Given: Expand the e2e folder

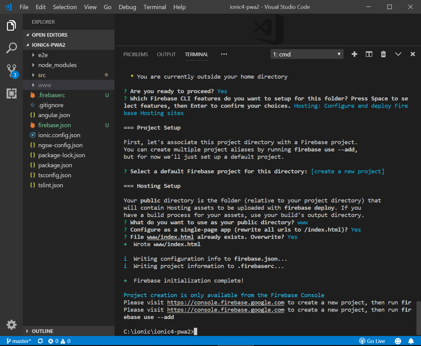Looking at the screenshot, I should click(69, 55).
